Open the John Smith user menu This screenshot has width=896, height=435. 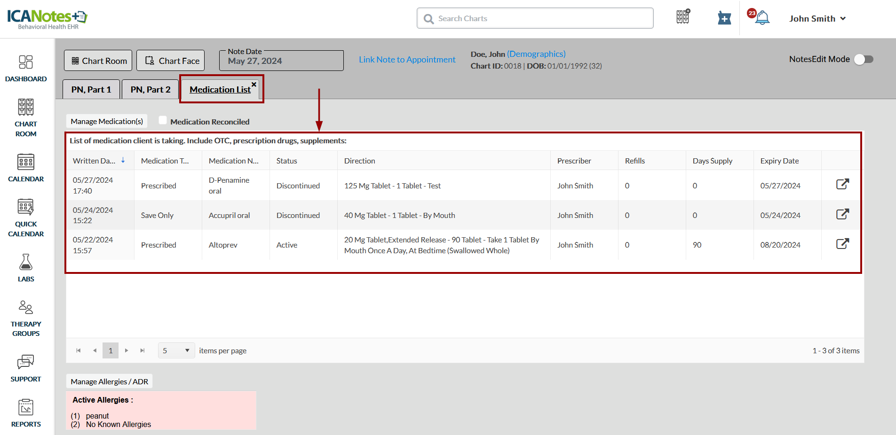click(x=817, y=19)
